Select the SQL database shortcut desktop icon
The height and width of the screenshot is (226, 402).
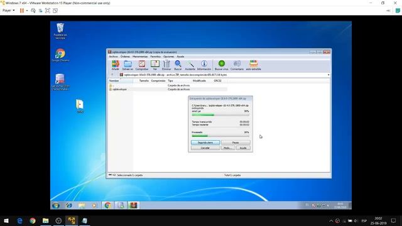[x=60, y=82]
